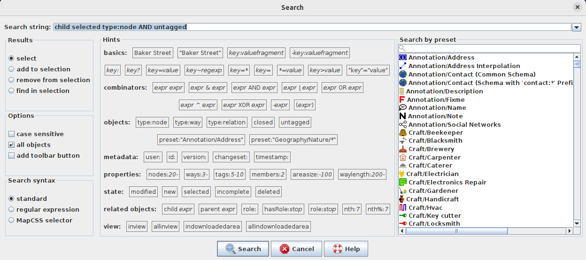Insert the 'type:node' hint

pyautogui.click(x=152, y=122)
